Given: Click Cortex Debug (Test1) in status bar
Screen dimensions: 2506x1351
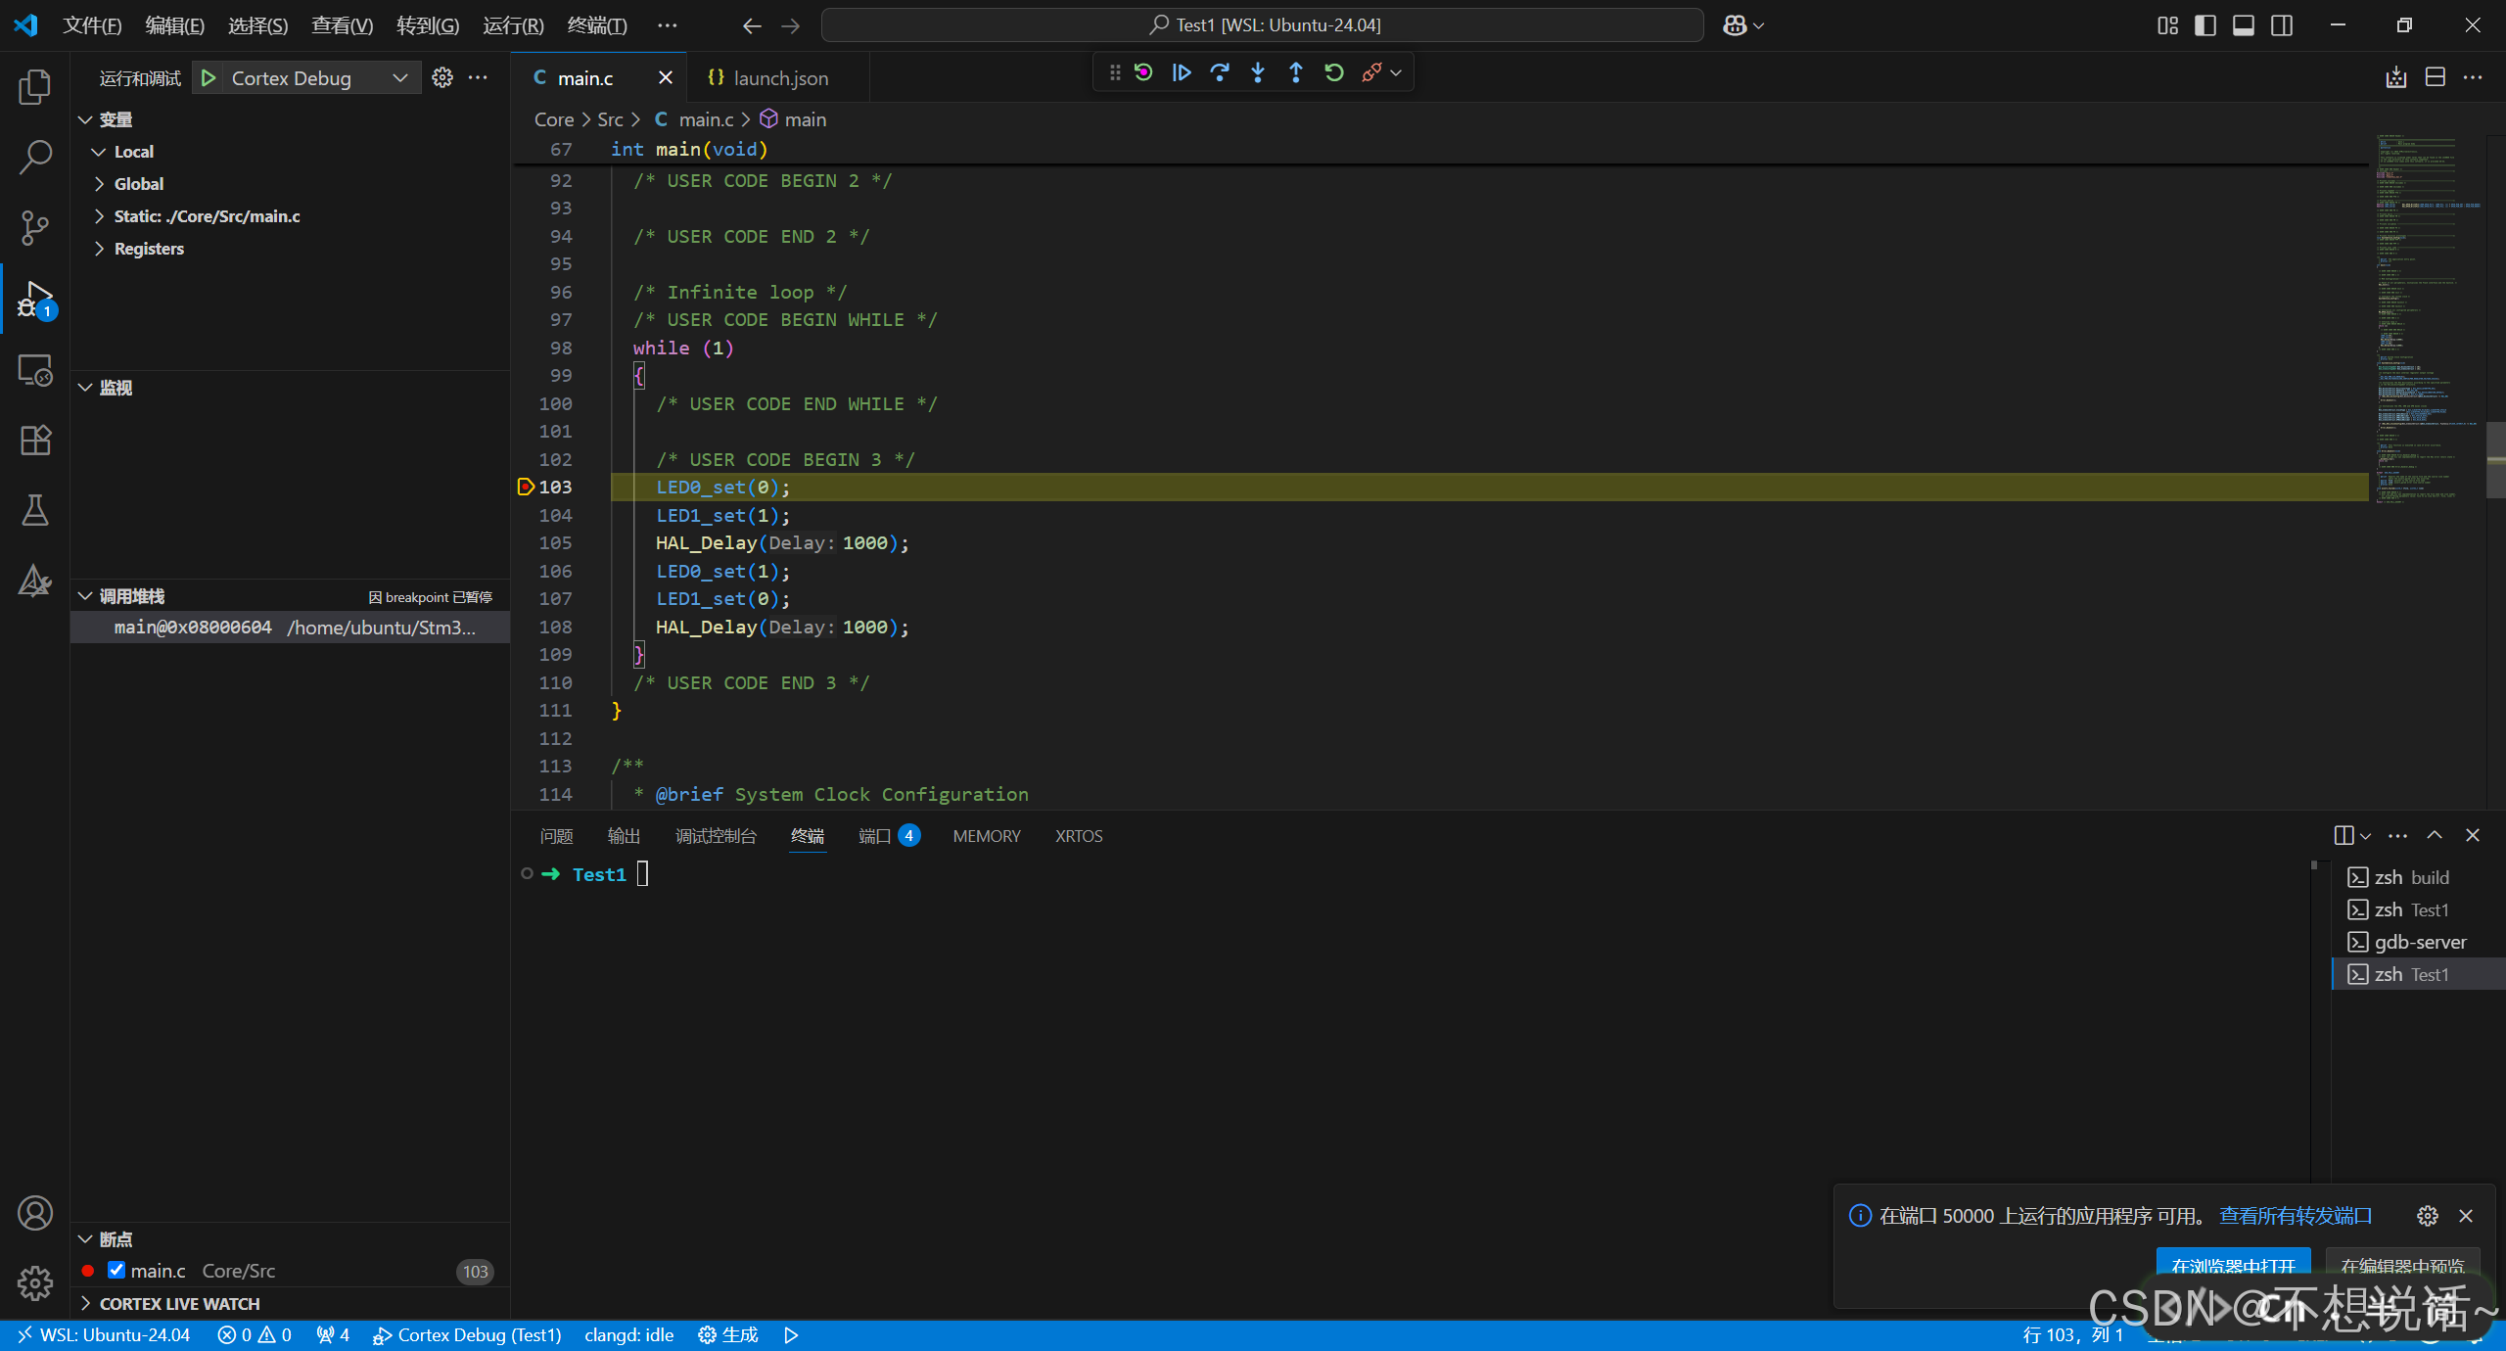Looking at the screenshot, I should pyautogui.click(x=466, y=1334).
